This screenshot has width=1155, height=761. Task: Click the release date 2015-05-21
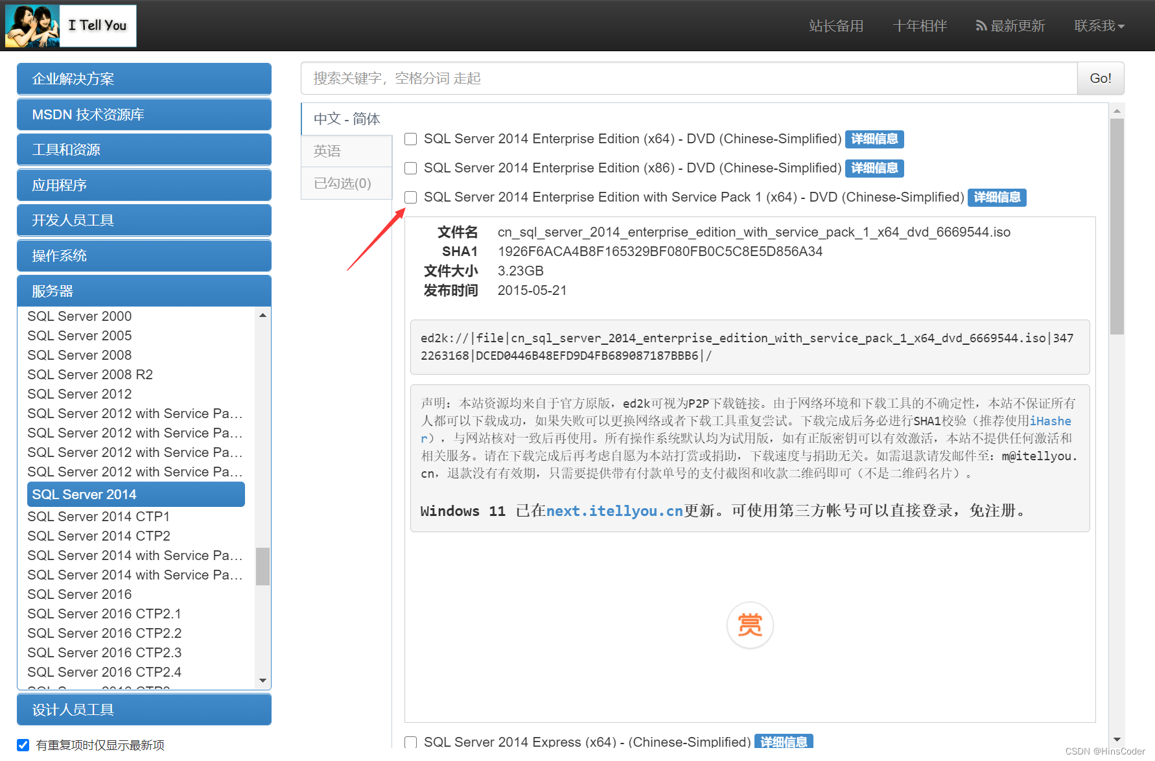(x=532, y=290)
